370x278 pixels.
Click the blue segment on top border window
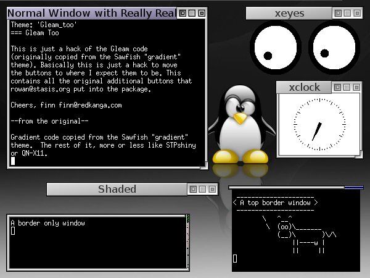coord(354,188)
